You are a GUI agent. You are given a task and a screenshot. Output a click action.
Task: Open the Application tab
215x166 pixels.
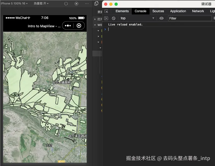[x=178, y=11]
